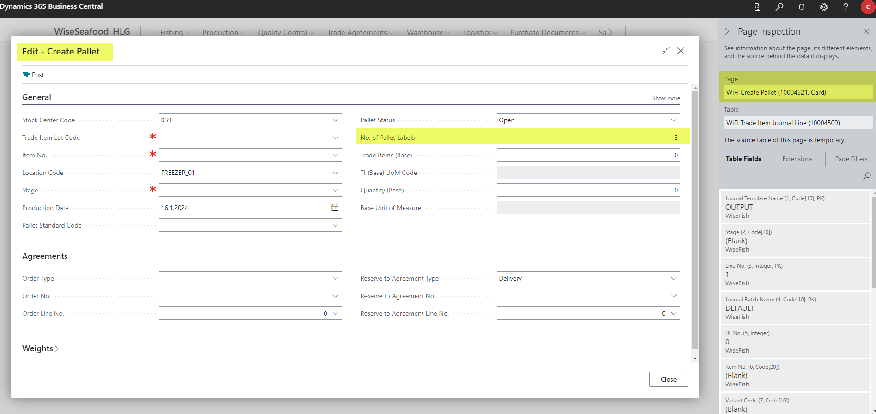876x414 pixels.
Task: Open the Help question mark icon
Action: [846, 7]
